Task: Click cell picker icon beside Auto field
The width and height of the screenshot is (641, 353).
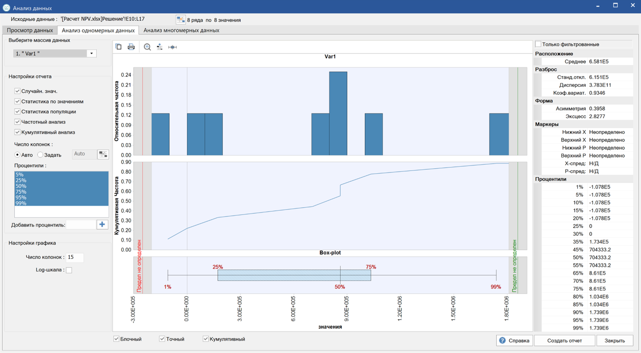Action: click(103, 154)
